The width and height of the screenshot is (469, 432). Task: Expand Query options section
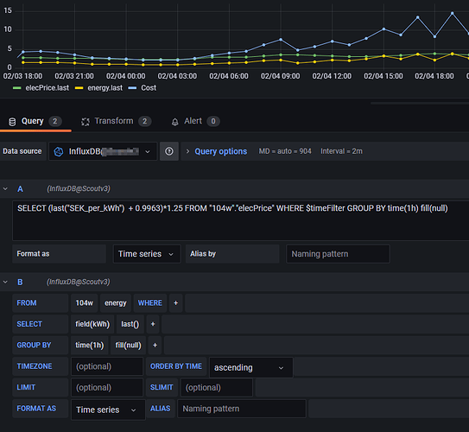(x=217, y=151)
